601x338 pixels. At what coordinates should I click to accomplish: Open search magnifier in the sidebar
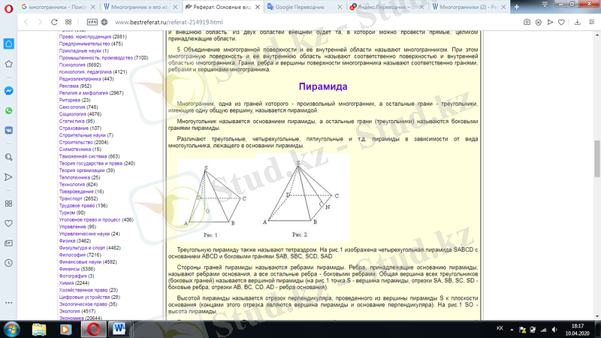click(x=8, y=157)
